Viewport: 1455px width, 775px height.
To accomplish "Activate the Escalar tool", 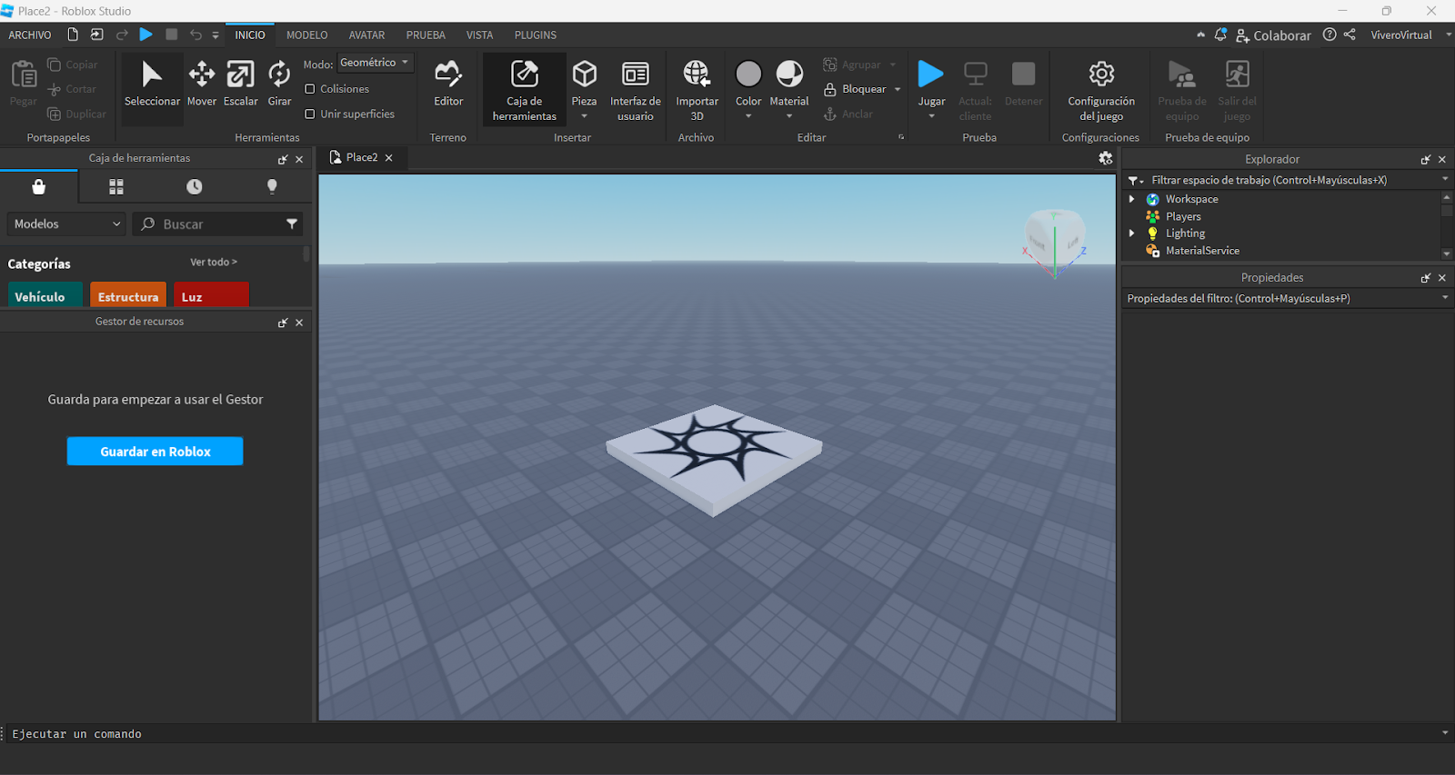I will pyautogui.click(x=241, y=84).
